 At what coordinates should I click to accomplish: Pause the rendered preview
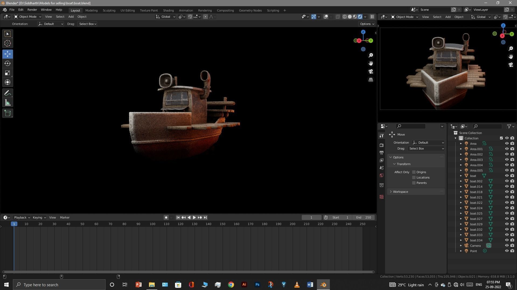(x=372, y=17)
